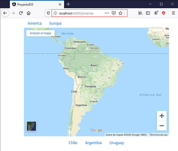The height and width of the screenshot is (151, 178).
Task: Maximize the Firefox window
Action: 161,4
